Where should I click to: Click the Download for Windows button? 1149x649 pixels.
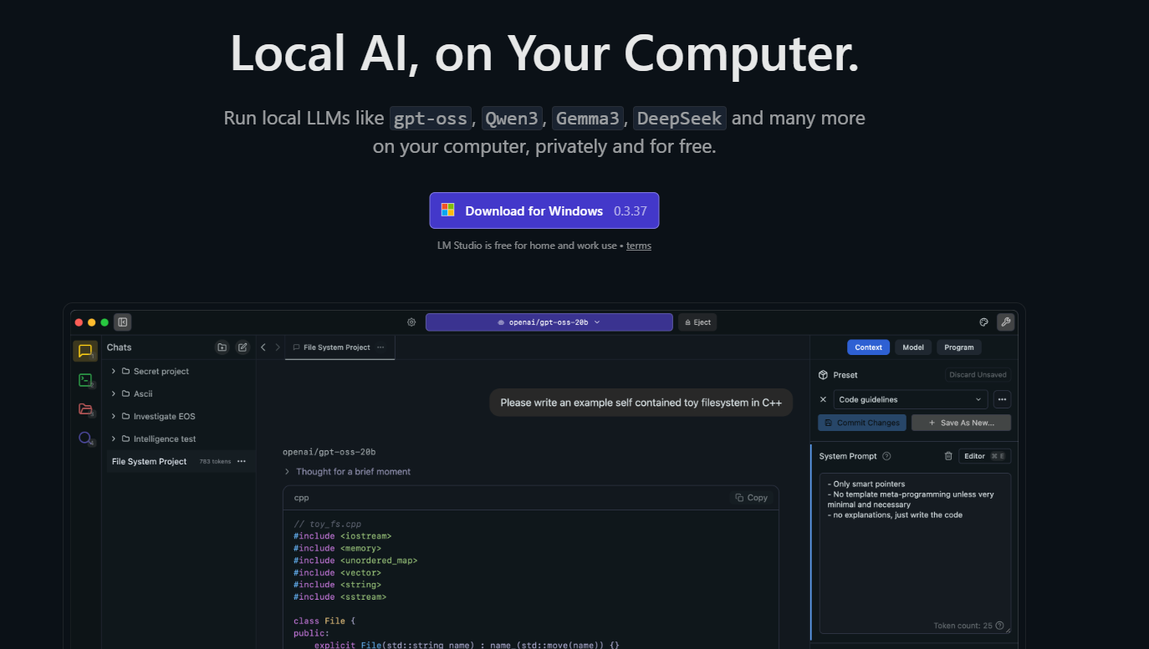click(544, 210)
